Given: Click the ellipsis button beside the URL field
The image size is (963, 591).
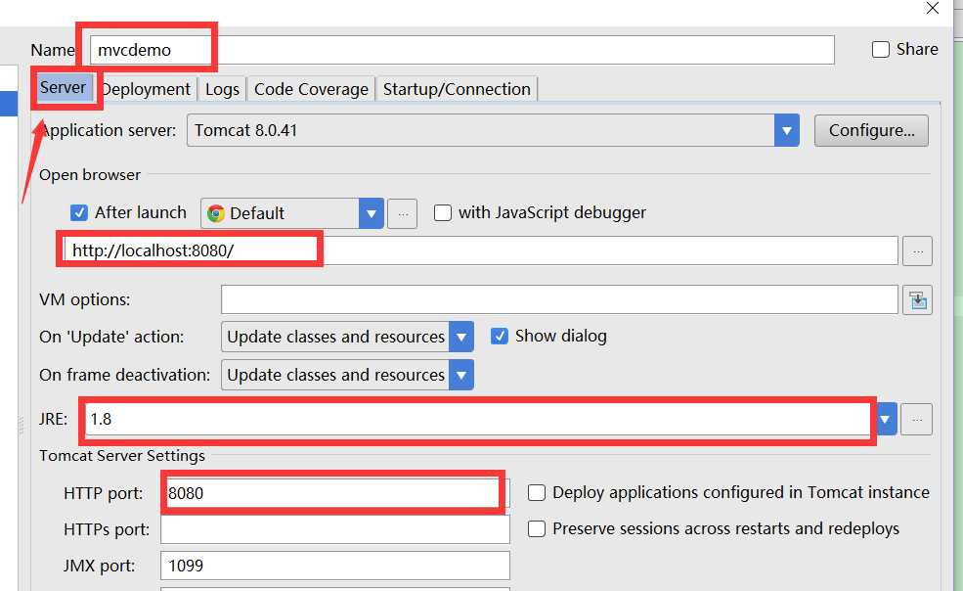Looking at the screenshot, I should click(x=917, y=250).
